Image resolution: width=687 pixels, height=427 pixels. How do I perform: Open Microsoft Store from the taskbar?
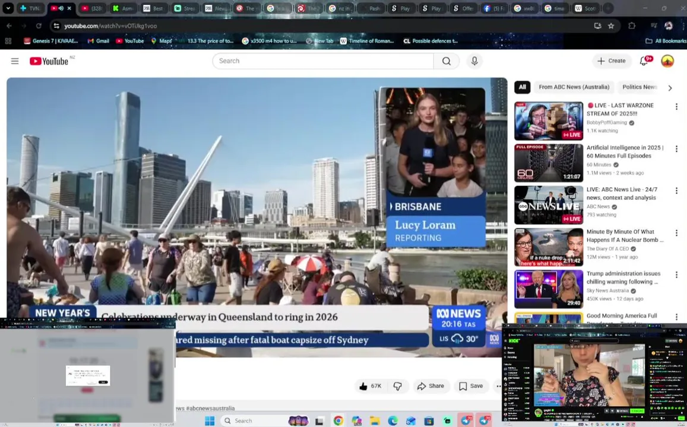tap(429, 420)
